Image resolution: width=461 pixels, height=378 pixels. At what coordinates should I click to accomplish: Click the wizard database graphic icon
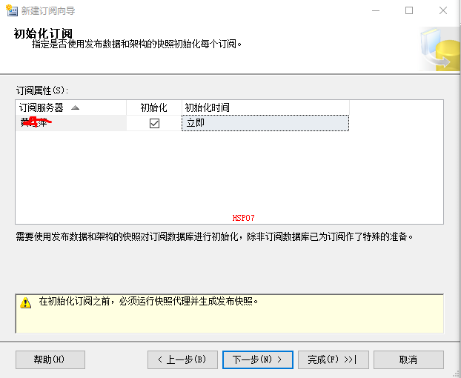pos(440,49)
